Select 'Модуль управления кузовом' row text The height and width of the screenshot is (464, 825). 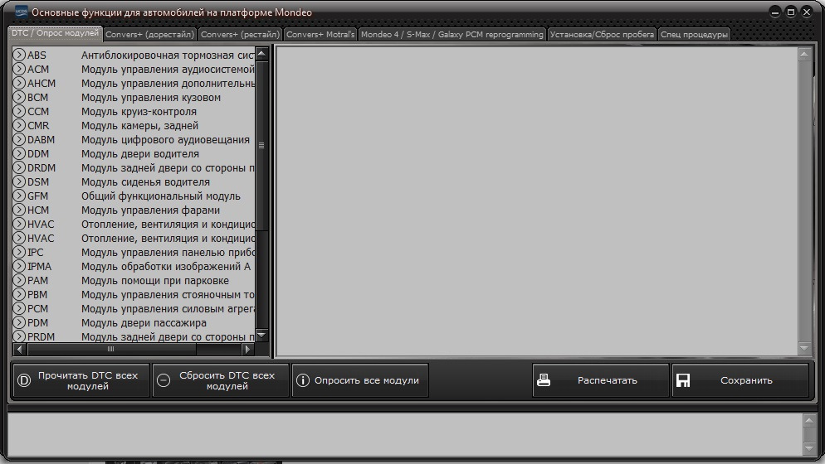(151, 97)
